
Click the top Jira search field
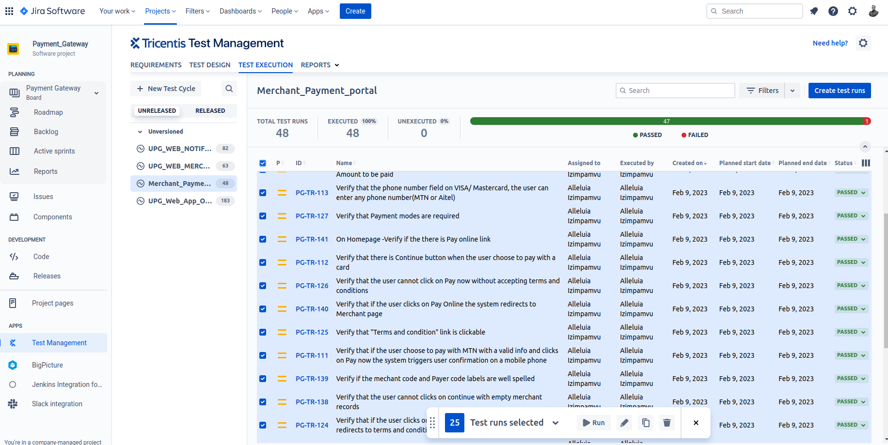tap(755, 11)
